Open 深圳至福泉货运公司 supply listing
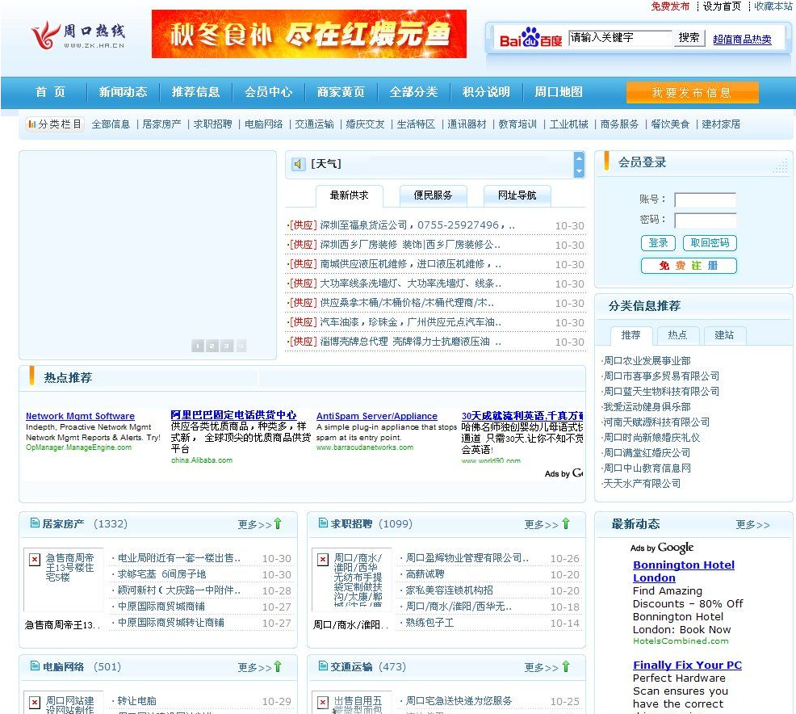The height and width of the screenshot is (714, 796). tap(417, 225)
